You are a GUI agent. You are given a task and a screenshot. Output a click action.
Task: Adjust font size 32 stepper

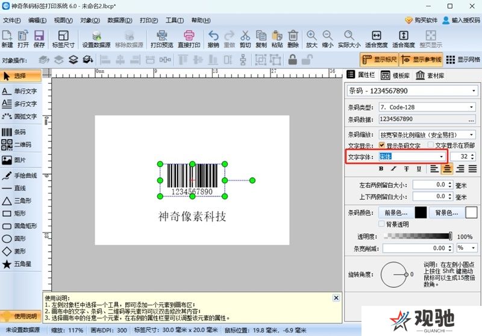click(x=472, y=157)
